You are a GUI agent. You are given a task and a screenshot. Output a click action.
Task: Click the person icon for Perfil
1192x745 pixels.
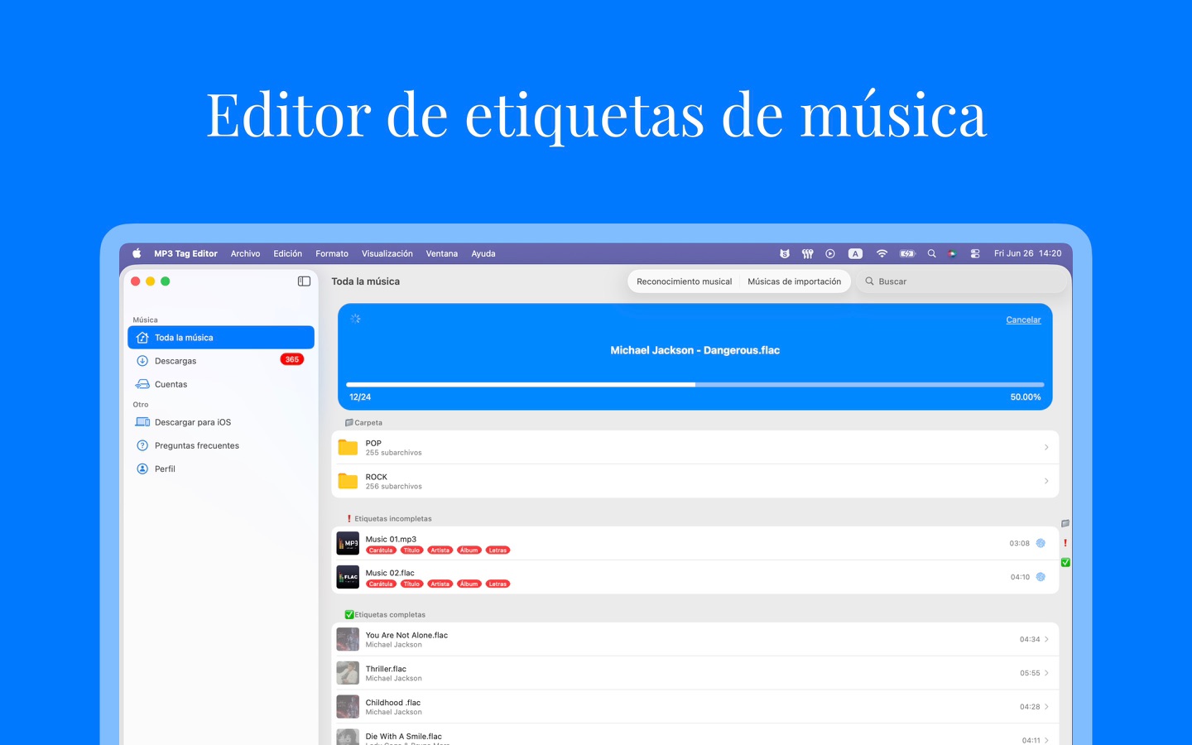click(142, 469)
